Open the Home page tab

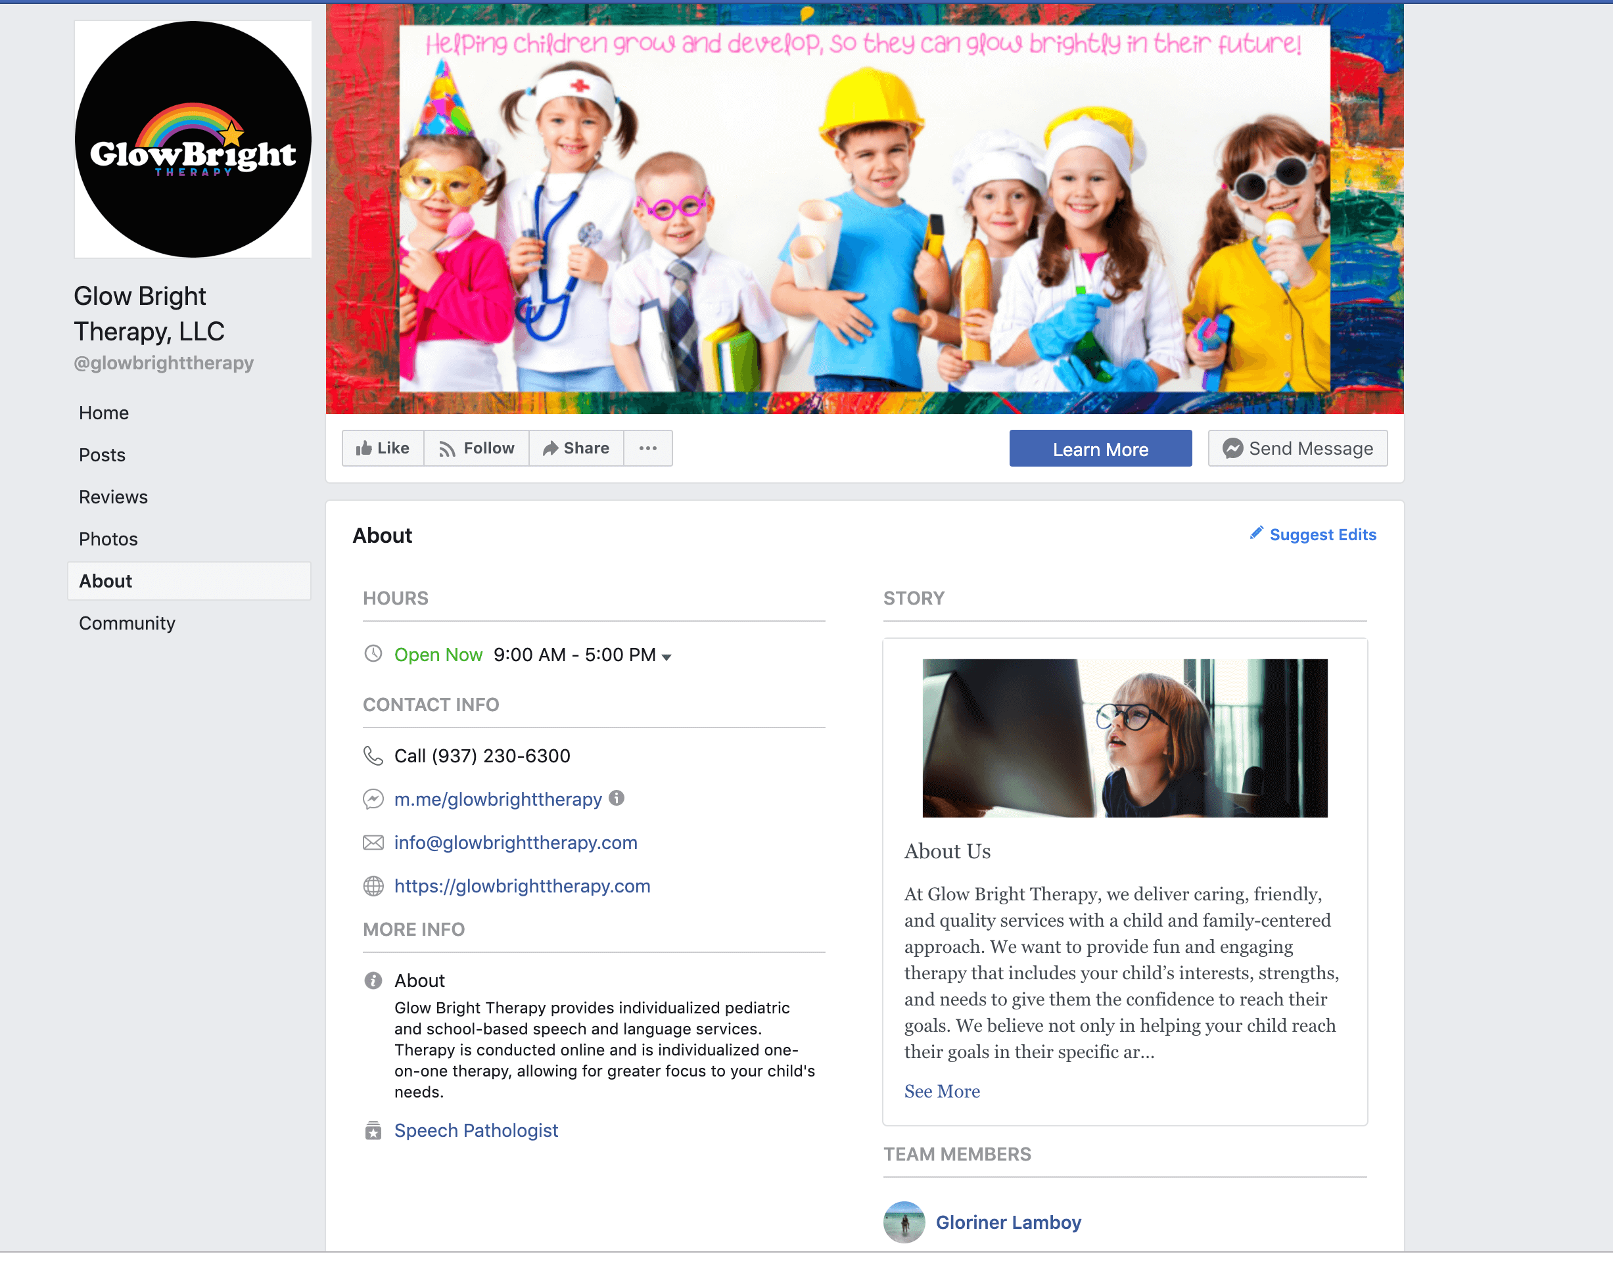click(x=103, y=413)
